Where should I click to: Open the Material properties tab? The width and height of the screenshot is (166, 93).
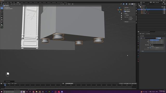[x=138, y=59]
